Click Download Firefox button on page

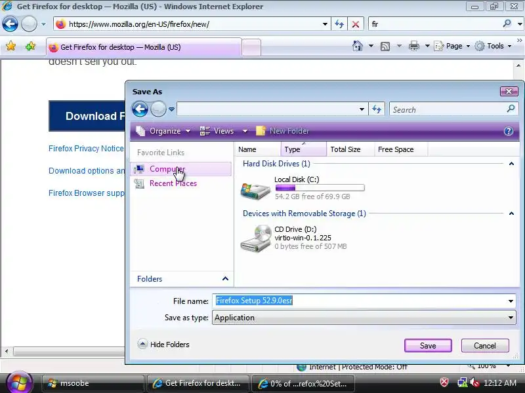point(87,116)
